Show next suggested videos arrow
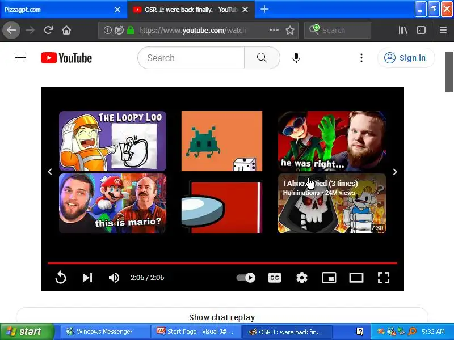The image size is (454, 340). click(x=395, y=172)
